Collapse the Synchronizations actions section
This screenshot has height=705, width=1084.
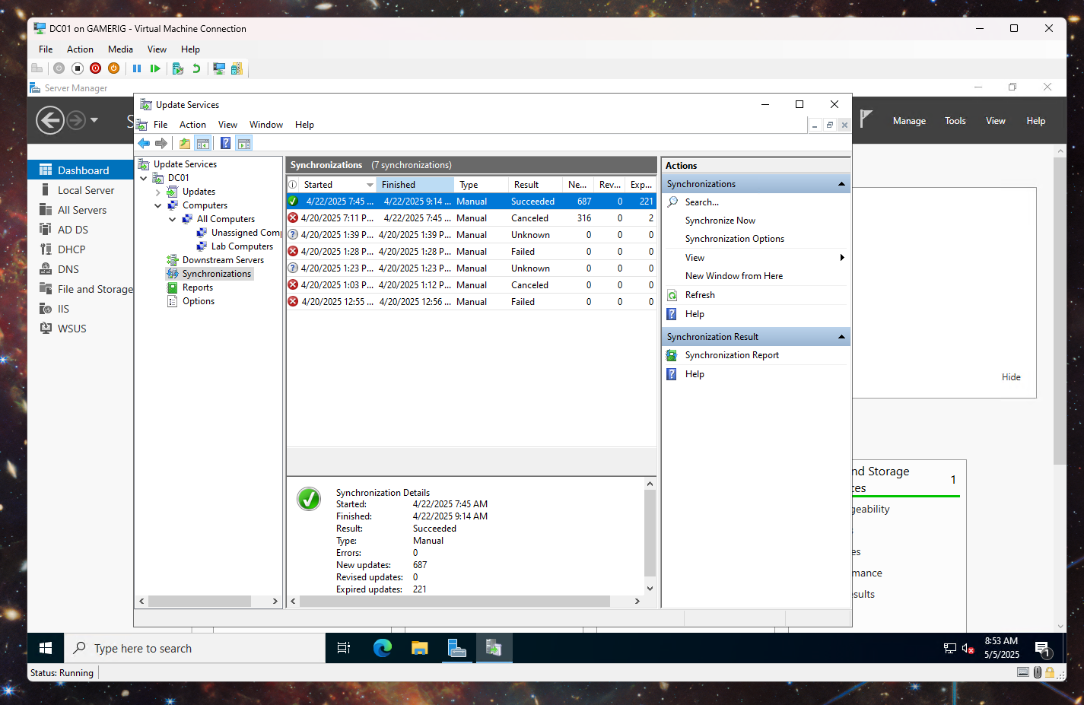pos(841,184)
